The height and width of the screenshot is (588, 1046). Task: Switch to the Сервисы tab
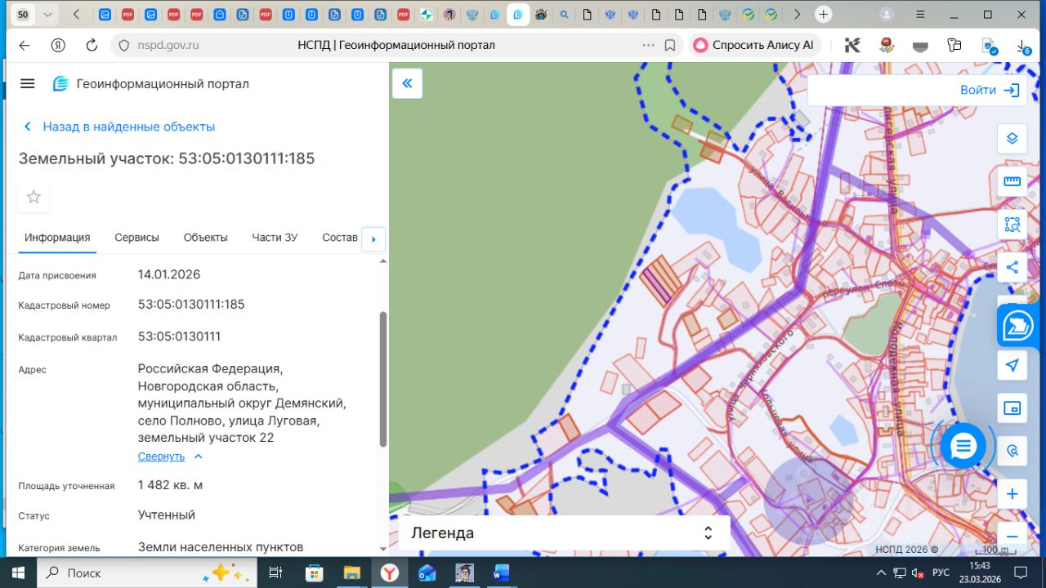tap(136, 238)
